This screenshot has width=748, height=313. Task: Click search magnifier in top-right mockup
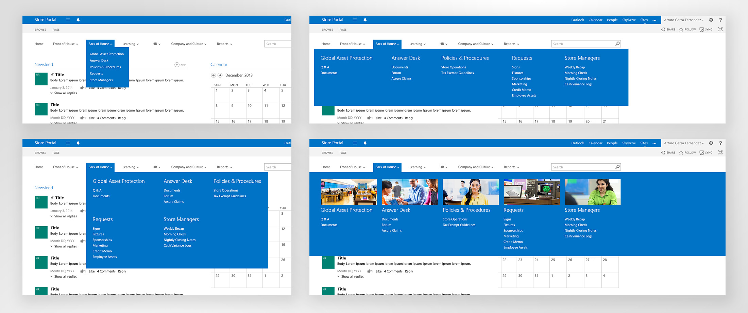[x=617, y=44]
